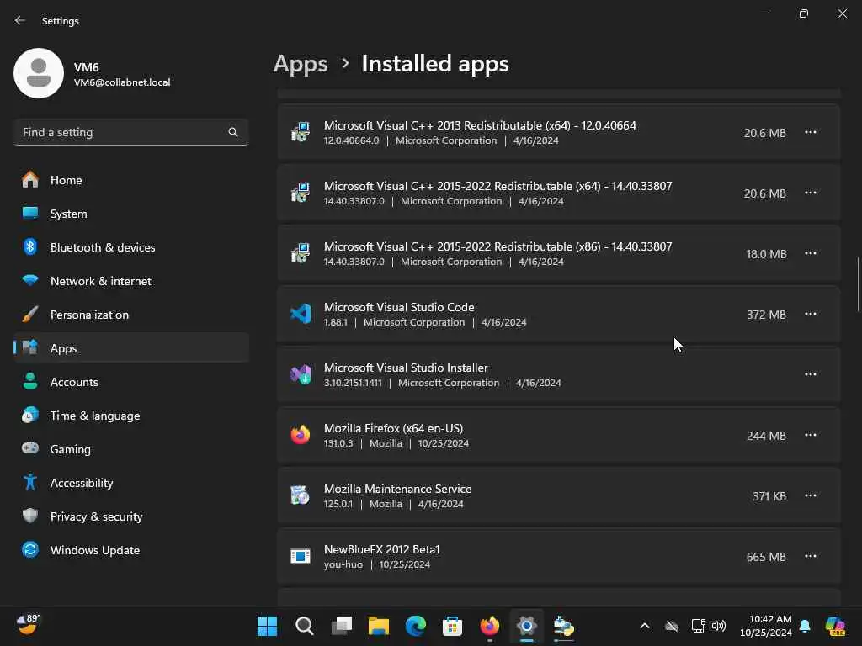Click the search magnifier in Find a setting
The width and height of the screenshot is (862, 646).
pos(233,132)
